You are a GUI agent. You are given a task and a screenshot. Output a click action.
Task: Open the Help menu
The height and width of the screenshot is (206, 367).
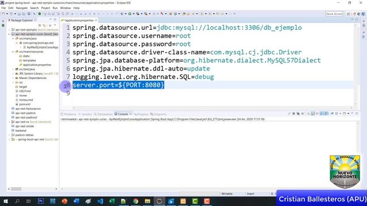pos(76,8)
